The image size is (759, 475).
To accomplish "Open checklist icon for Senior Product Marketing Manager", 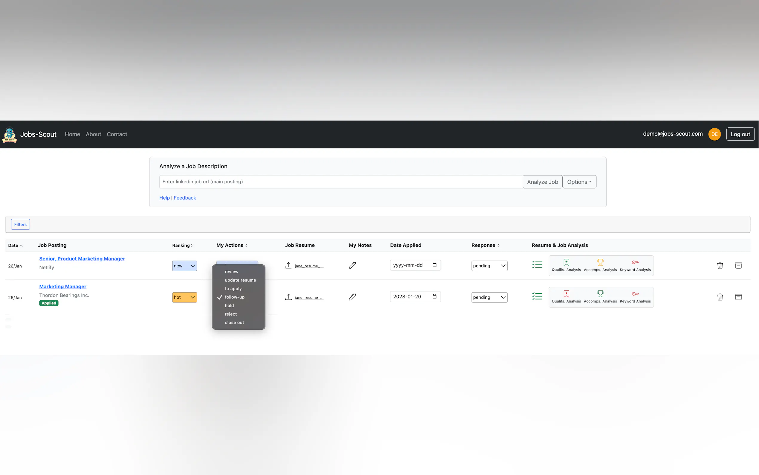I will (537, 265).
